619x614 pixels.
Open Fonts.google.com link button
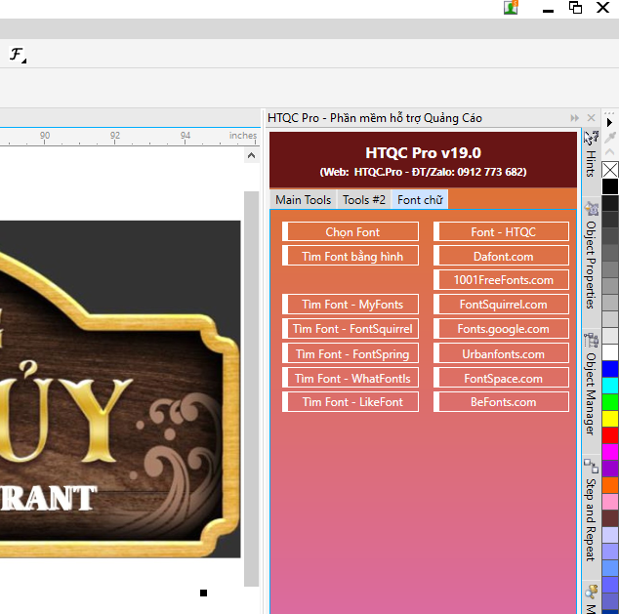[x=502, y=329]
